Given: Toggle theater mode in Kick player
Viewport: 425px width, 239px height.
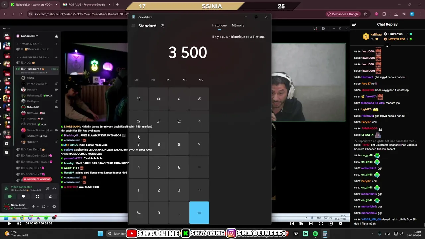Looking at the screenshot, I should pos(311,224).
